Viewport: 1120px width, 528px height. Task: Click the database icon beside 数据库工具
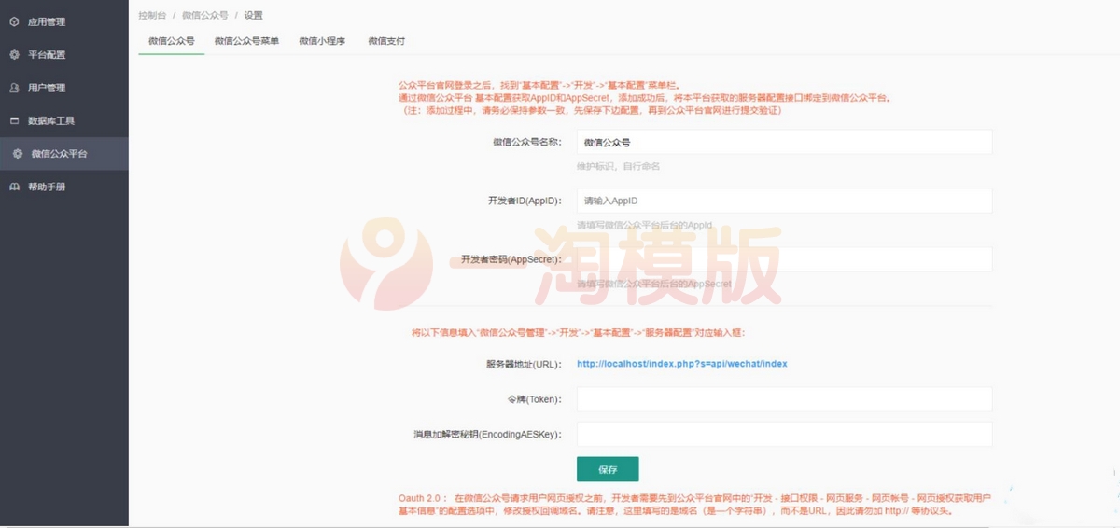(x=14, y=120)
